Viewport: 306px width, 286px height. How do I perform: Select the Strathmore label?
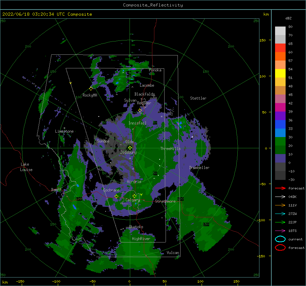(x=165, y=201)
